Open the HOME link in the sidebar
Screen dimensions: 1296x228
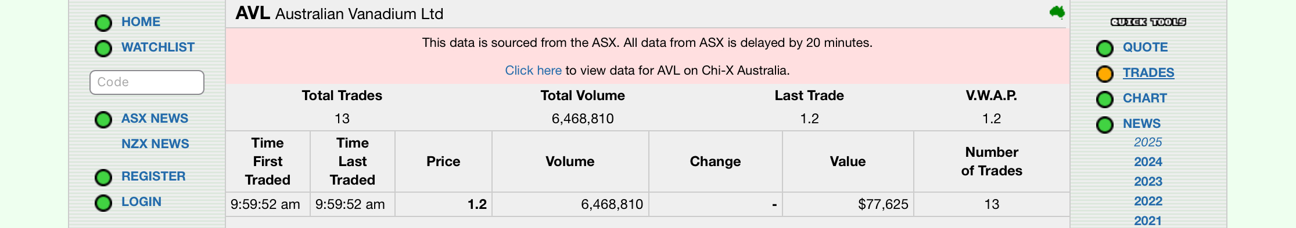(141, 22)
